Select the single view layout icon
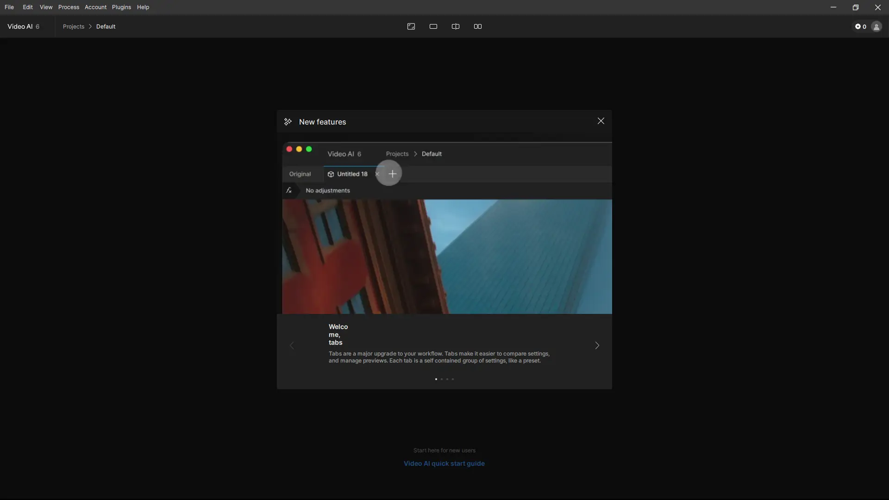 [x=433, y=26]
